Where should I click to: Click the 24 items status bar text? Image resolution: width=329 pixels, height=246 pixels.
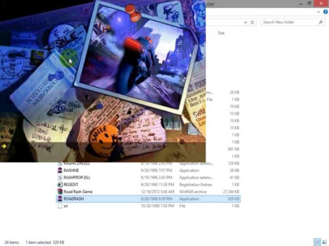click(12, 243)
